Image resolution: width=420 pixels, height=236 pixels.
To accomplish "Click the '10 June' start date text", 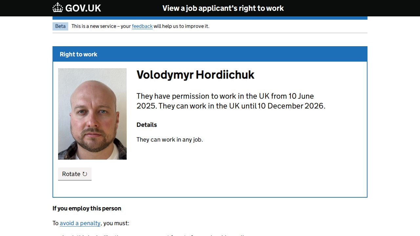I will [x=301, y=96].
